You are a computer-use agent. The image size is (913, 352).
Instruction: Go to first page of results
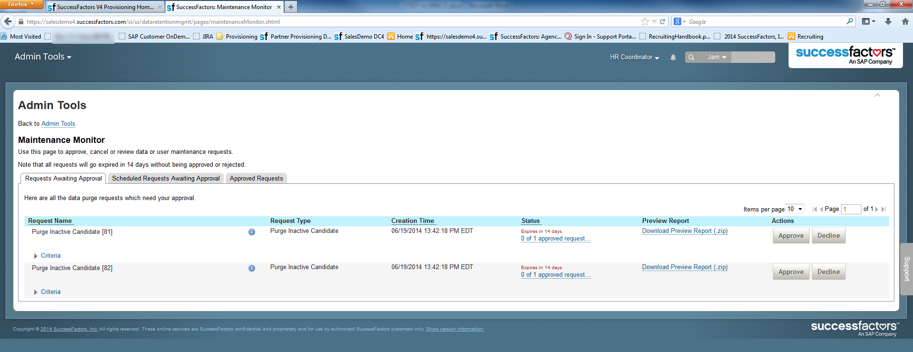pos(815,209)
